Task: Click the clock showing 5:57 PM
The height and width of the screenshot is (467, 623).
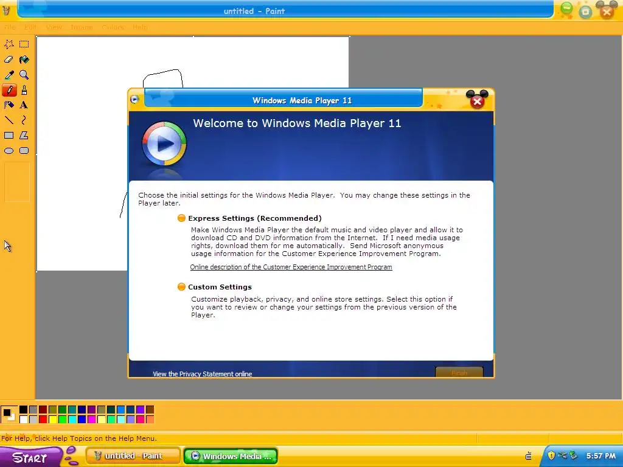Action: [x=600, y=456]
